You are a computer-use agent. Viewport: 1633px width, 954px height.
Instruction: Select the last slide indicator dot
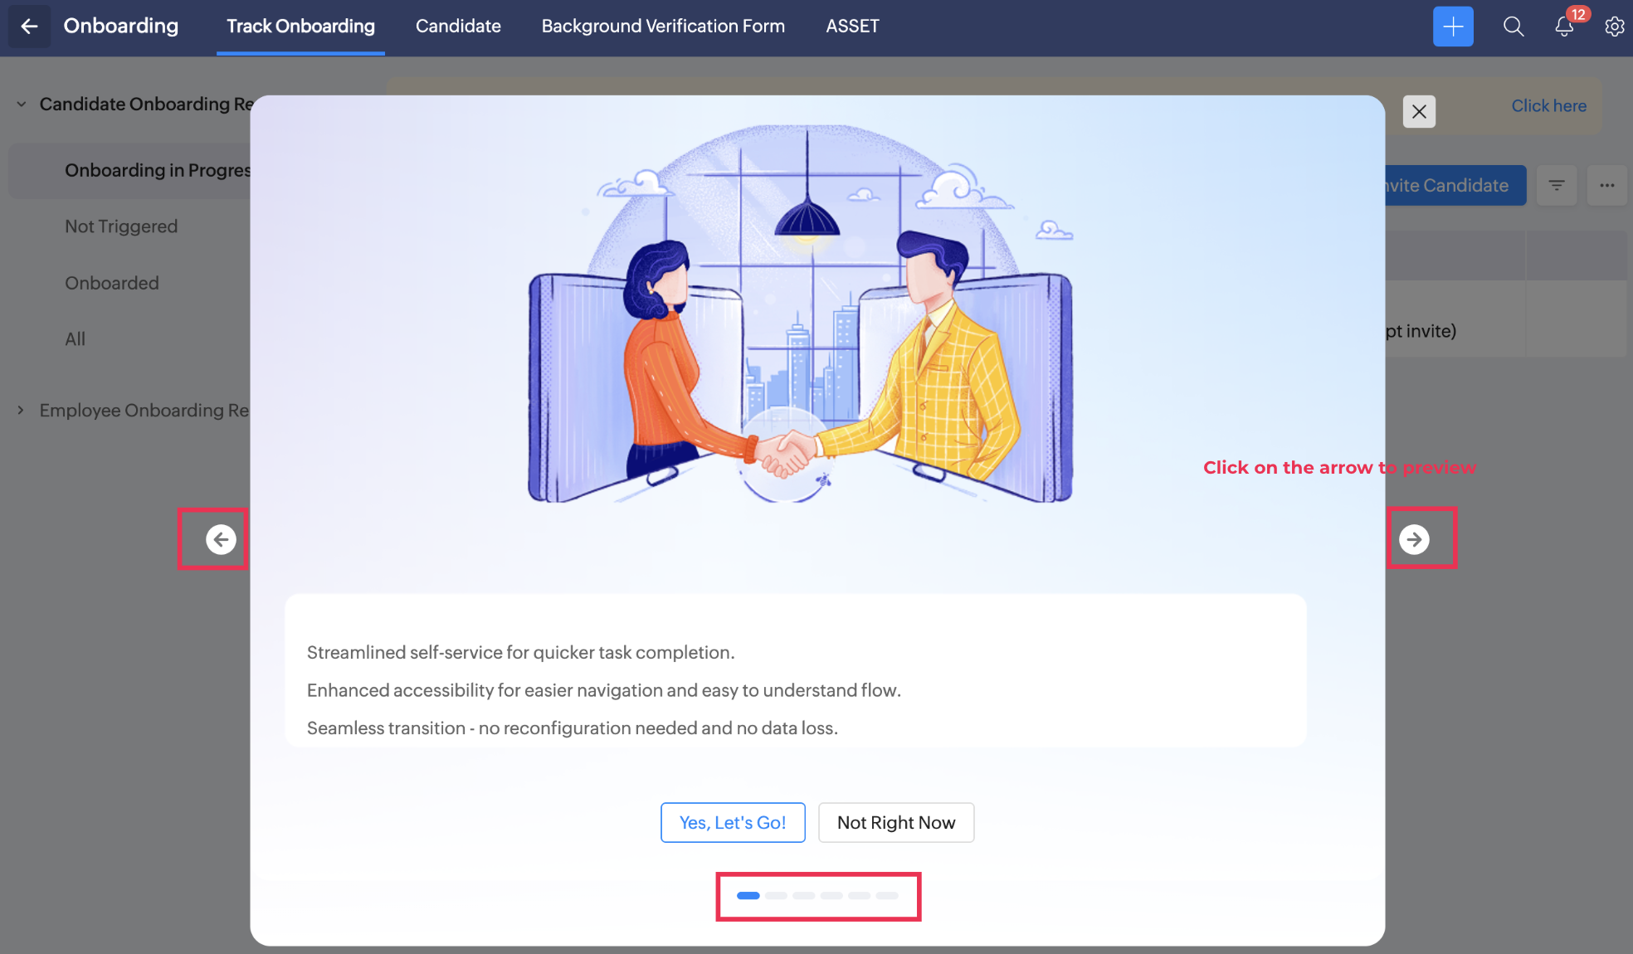tap(887, 896)
